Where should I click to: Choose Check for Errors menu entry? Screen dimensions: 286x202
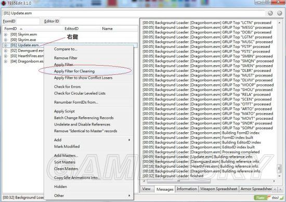[x=67, y=87]
